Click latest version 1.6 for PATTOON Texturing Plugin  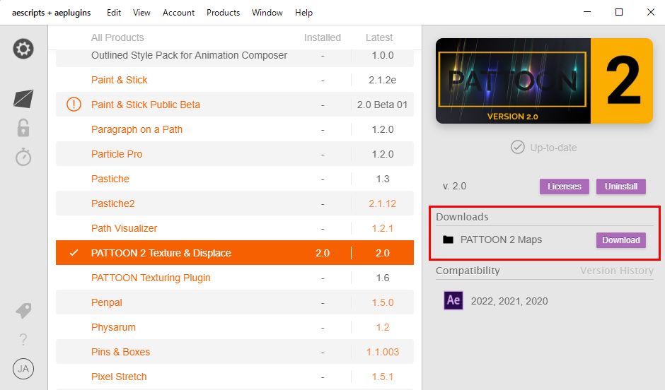(383, 278)
